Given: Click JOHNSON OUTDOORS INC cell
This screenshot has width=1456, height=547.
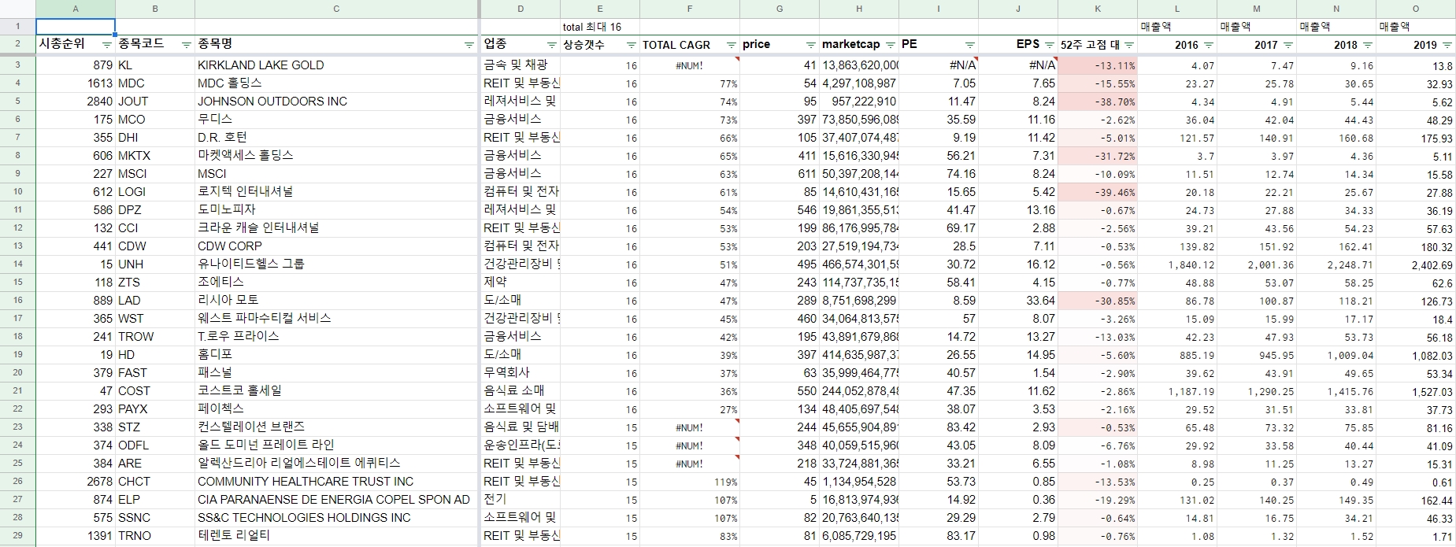Looking at the screenshot, I should click(x=336, y=102).
